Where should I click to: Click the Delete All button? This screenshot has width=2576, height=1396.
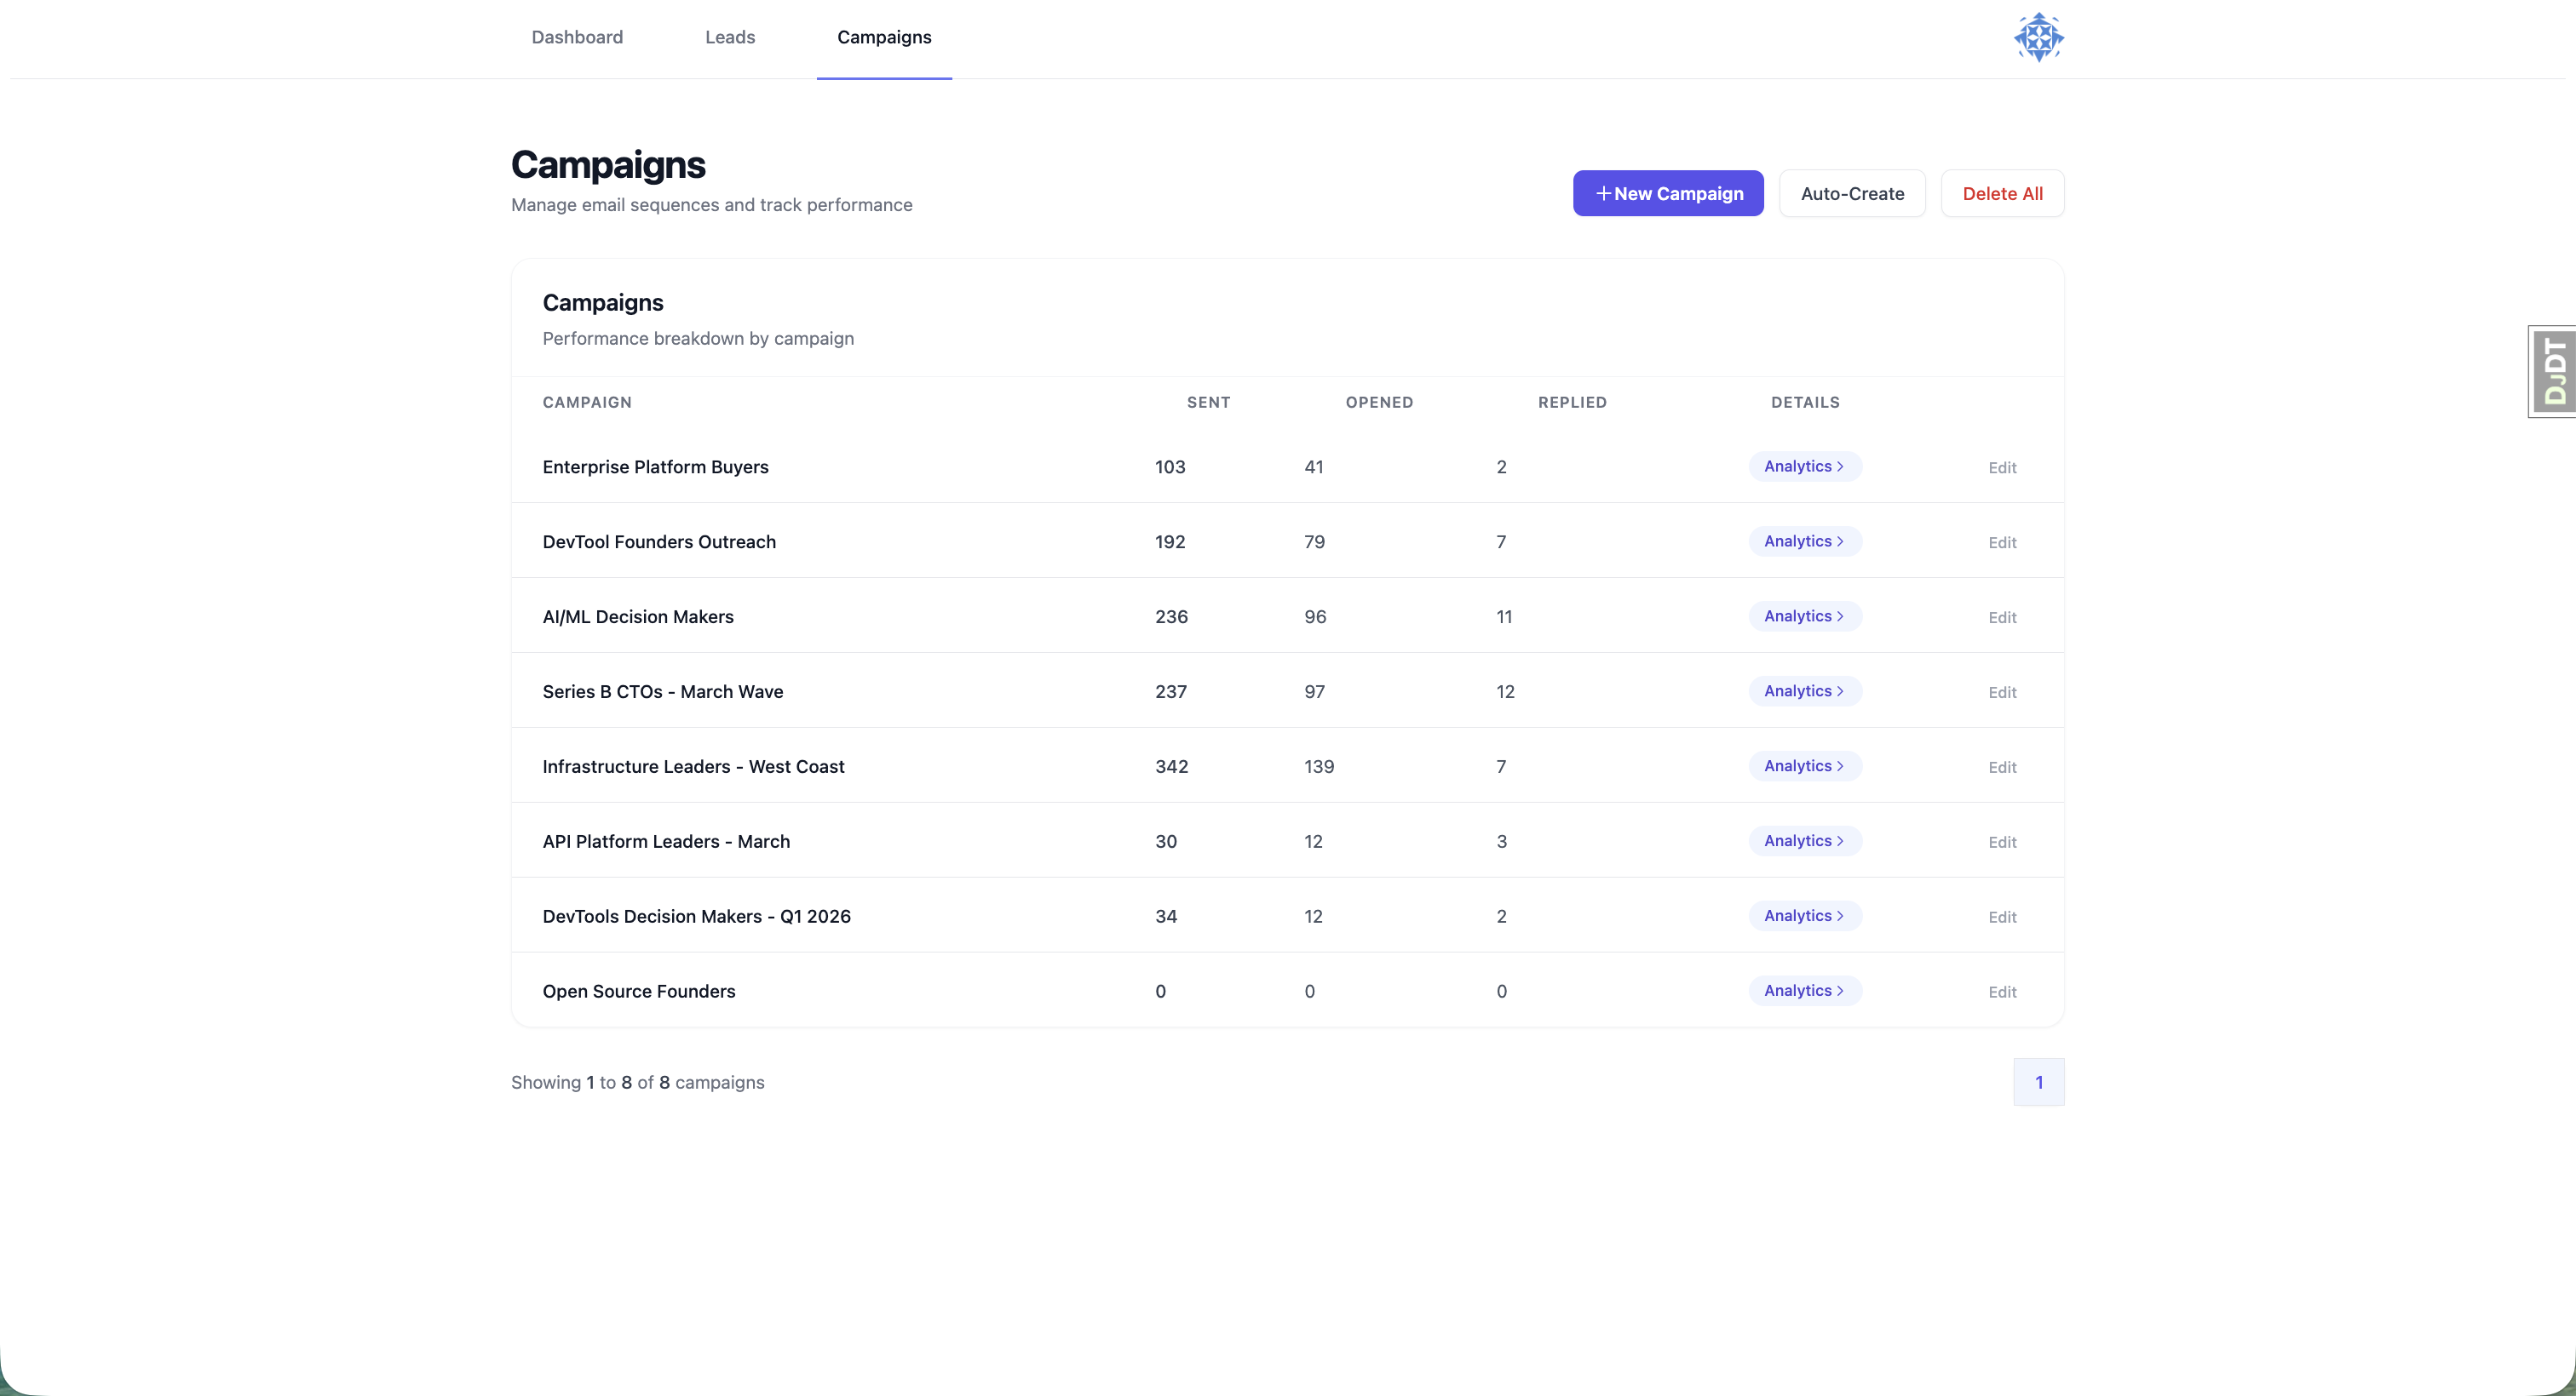(2002, 193)
